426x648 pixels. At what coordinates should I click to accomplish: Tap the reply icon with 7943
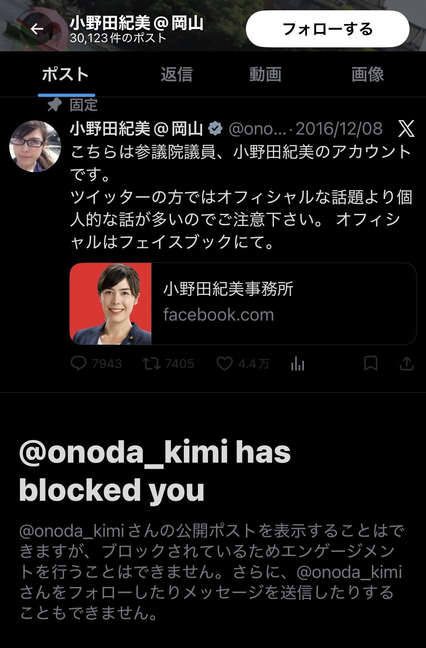click(x=79, y=363)
